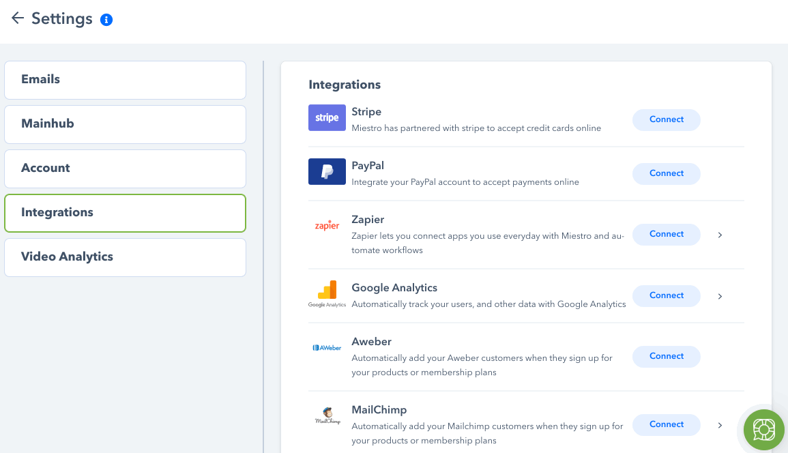Click the Aweber integration name
The width and height of the screenshot is (788, 453).
pos(371,342)
